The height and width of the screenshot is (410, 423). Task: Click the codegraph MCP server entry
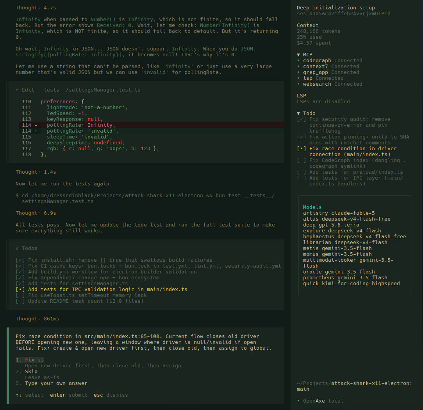coord(330,61)
